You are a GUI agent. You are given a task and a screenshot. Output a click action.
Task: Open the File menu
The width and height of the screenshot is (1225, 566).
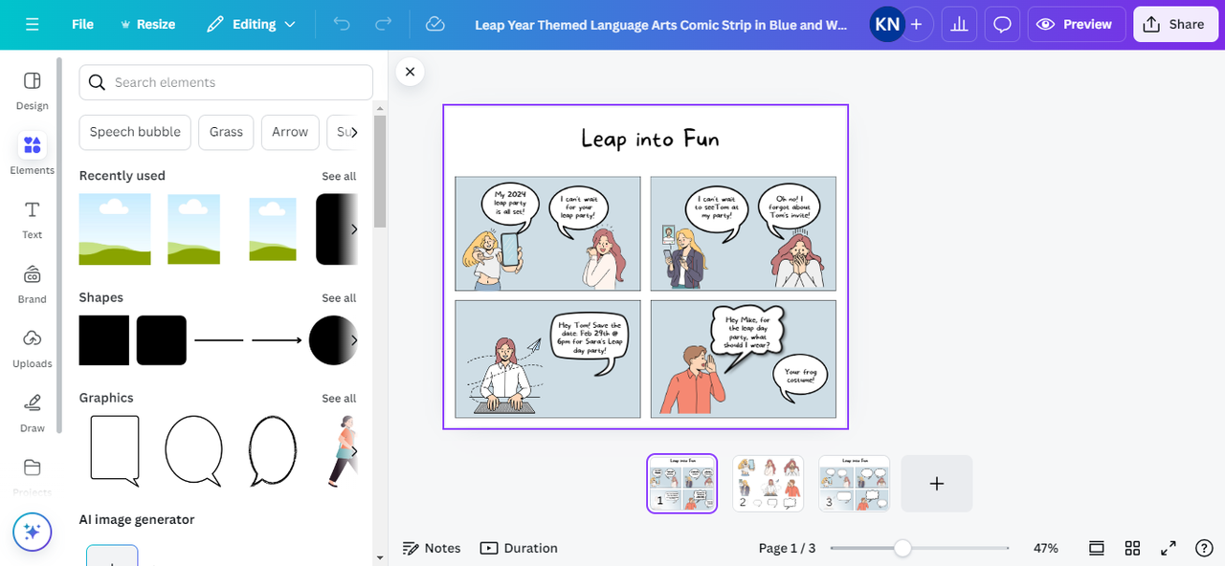tap(82, 24)
